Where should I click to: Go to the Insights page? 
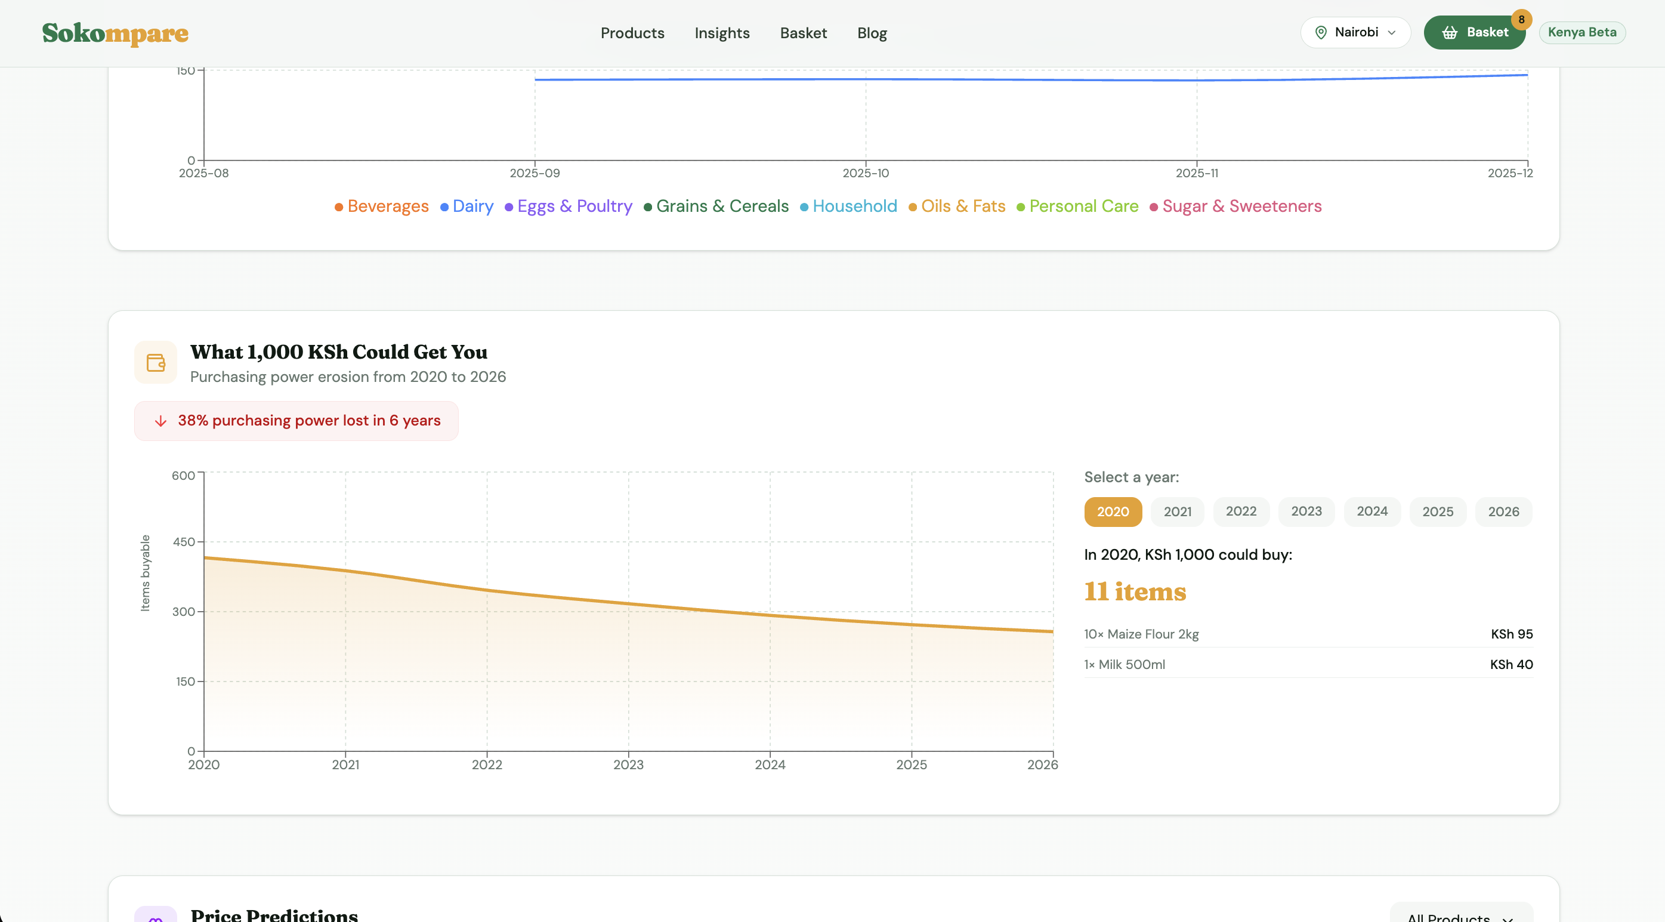(722, 33)
